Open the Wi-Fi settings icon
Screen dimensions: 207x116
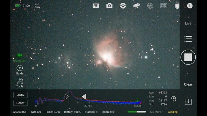point(96,6)
